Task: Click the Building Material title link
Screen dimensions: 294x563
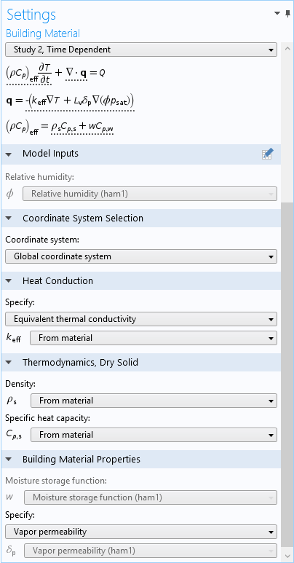Action: 43,34
